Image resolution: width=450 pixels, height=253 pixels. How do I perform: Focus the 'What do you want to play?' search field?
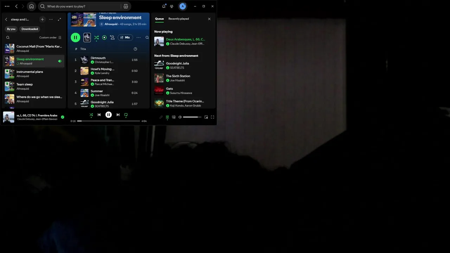tap(84, 6)
